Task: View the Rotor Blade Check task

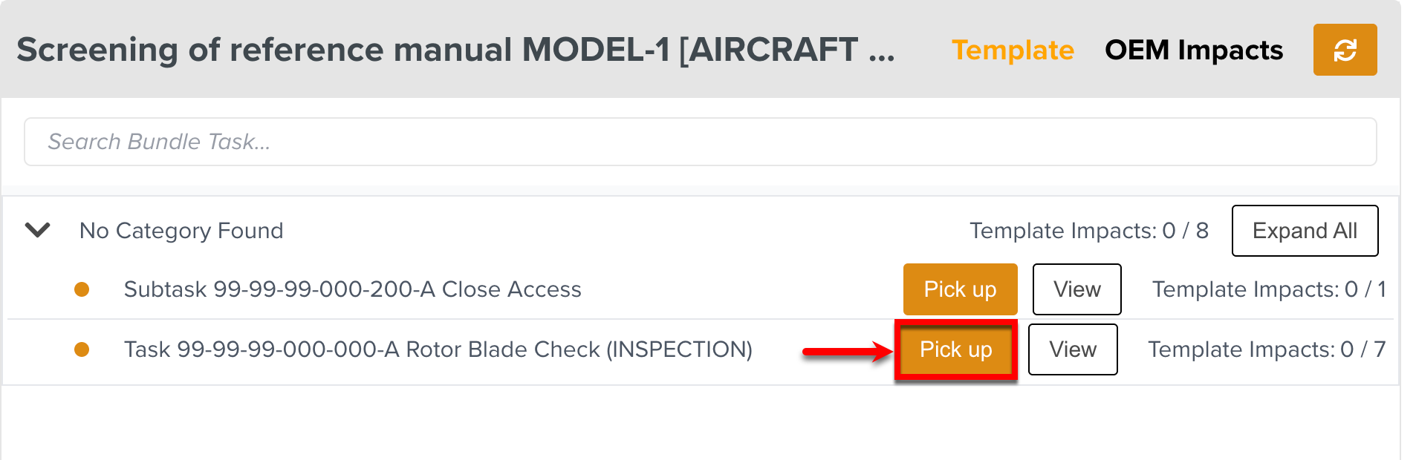Action: (x=1073, y=349)
